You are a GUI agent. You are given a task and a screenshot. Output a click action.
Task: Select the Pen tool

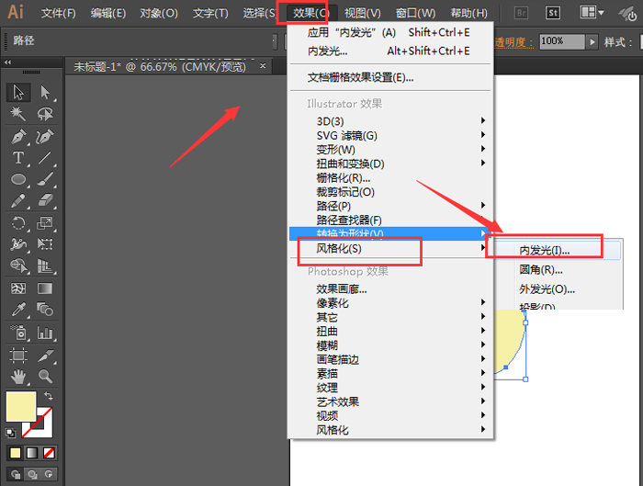[18, 137]
